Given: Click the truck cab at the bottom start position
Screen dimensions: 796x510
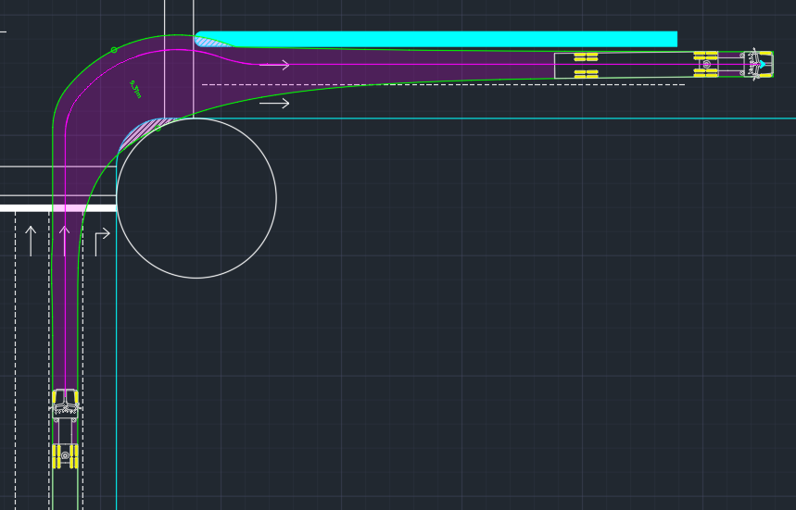Looking at the screenshot, I should click(65, 403).
